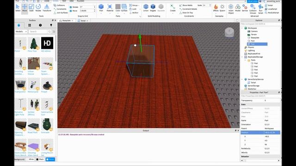Collapse the ServerScriptService node
296x166 pixels.
(242, 79)
